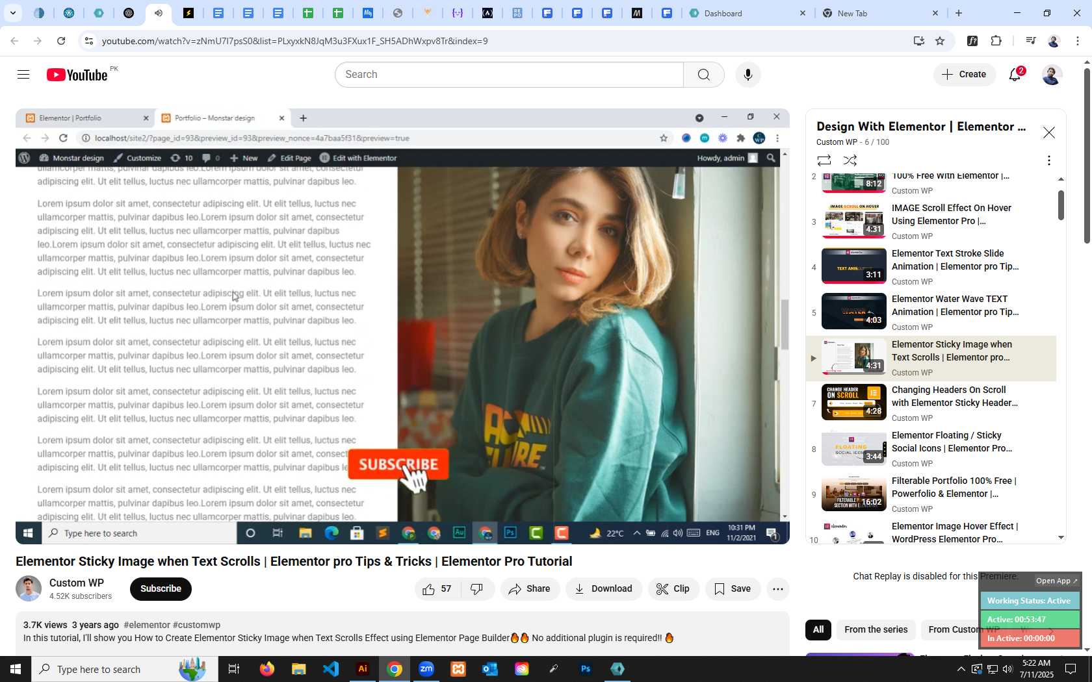Image resolution: width=1092 pixels, height=682 pixels.
Task: Dislike the video with thumbs down
Action: coord(477,589)
